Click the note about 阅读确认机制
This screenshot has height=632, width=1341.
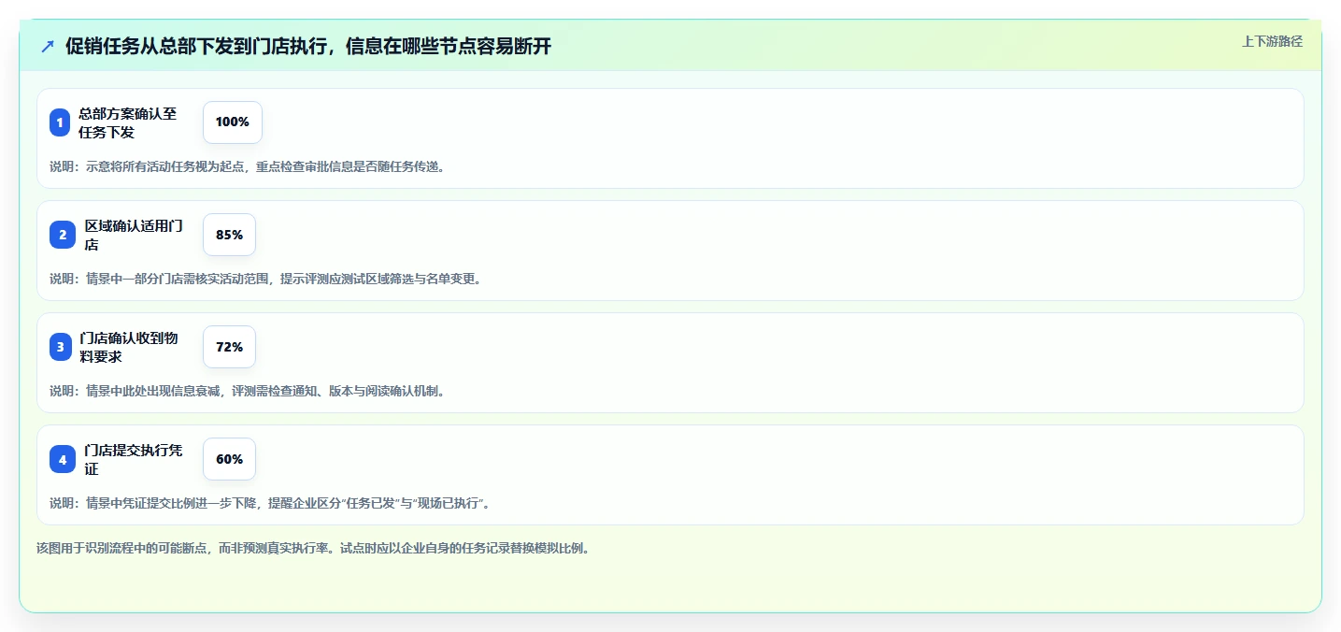pyautogui.click(x=248, y=391)
